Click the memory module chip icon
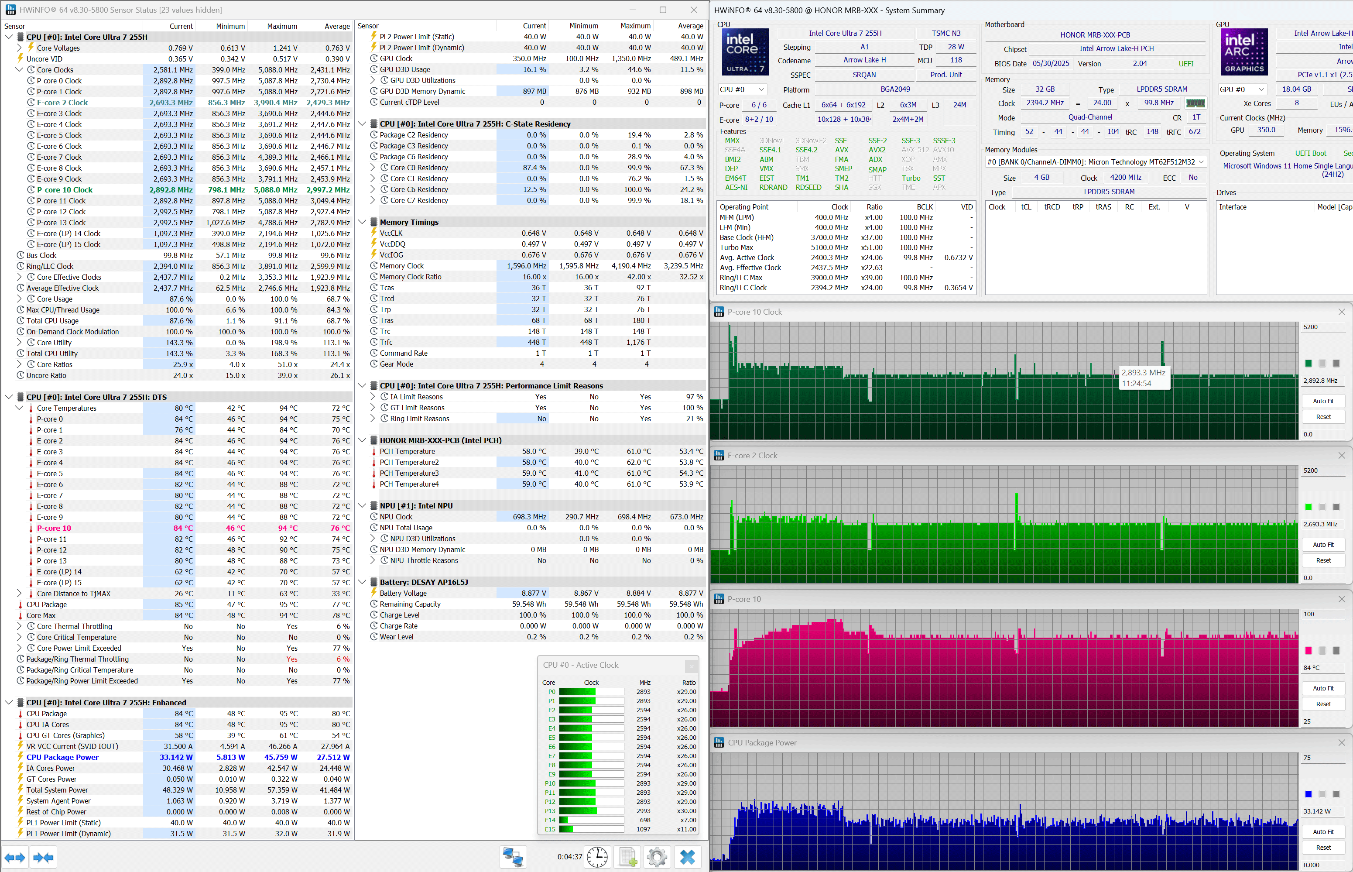This screenshot has width=1353, height=872. click(1195, 103)
